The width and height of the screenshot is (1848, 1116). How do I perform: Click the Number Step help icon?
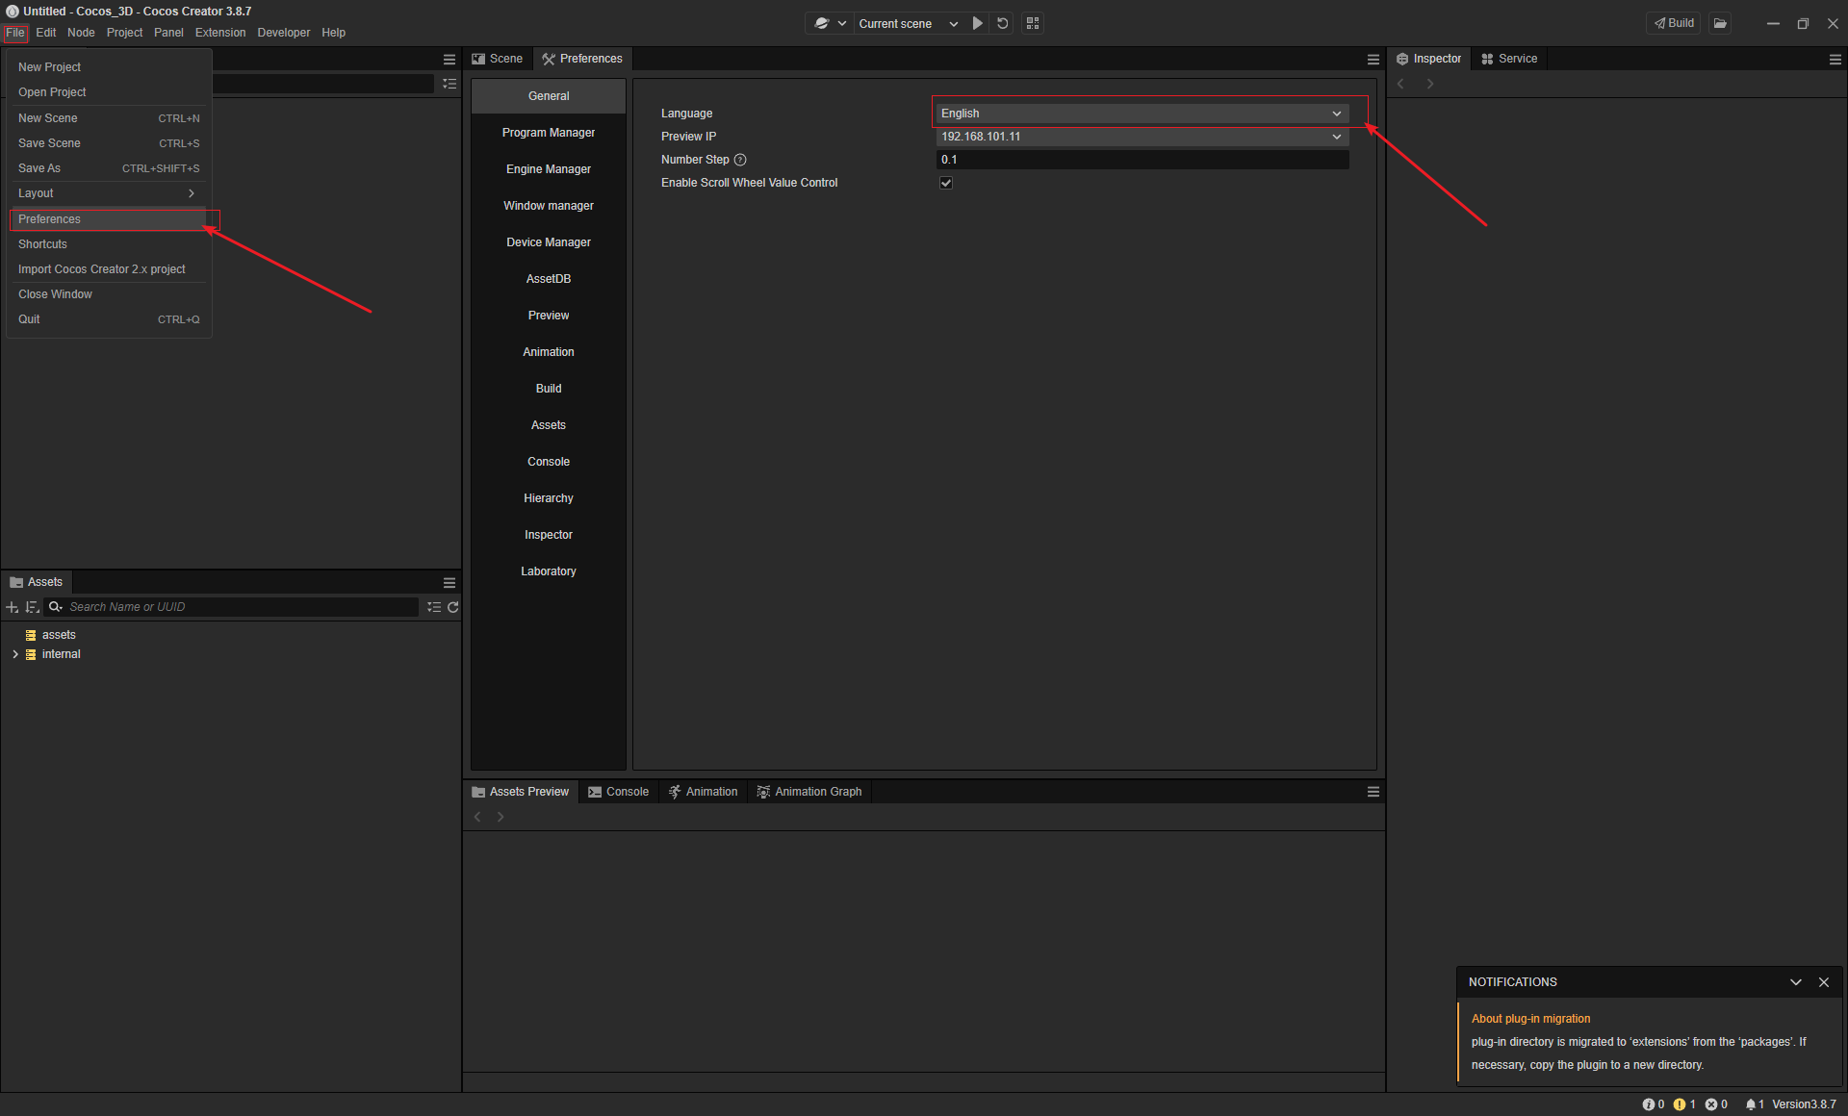(740, 160)
